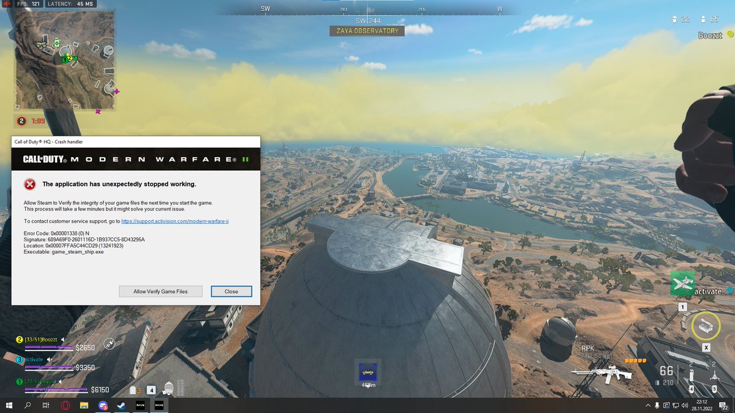The width and height of the screenshot is (735, 413).
Task: Click the $2650 cash value
Action: coord(85,348)
